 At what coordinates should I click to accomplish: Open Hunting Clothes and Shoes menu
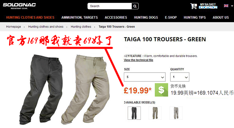(30, 18)
